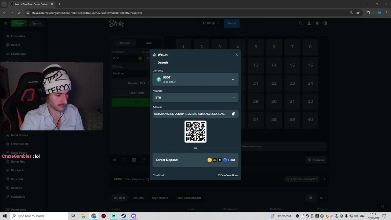Open the browser extensions puzzle icon

click(x=368, y=13)
